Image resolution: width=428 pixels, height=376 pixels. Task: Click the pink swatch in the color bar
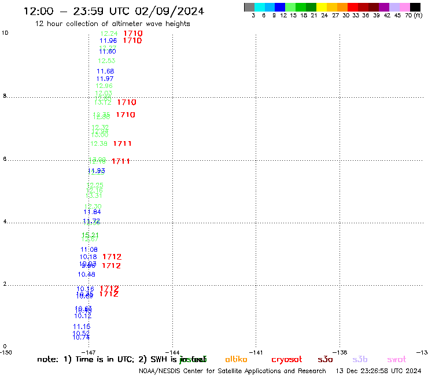(x=404, y=7)
